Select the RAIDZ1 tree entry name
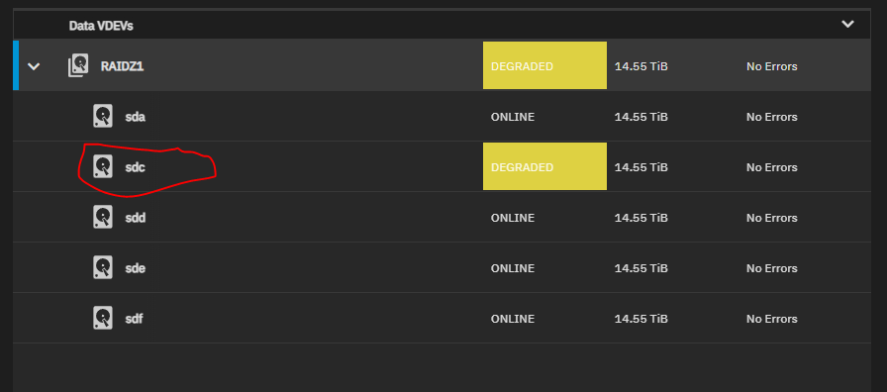This screenshot has width=887, height=392. [x=122, y=66]
